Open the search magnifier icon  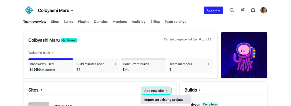232,10
